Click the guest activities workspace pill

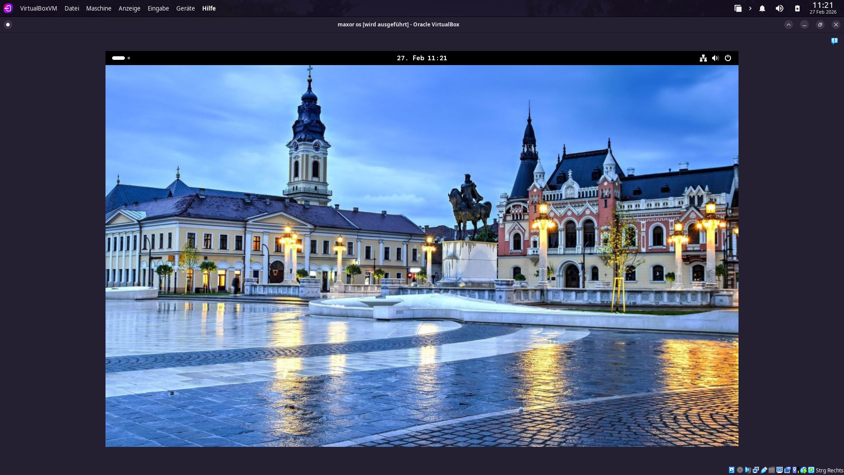(x=118, y=58)
